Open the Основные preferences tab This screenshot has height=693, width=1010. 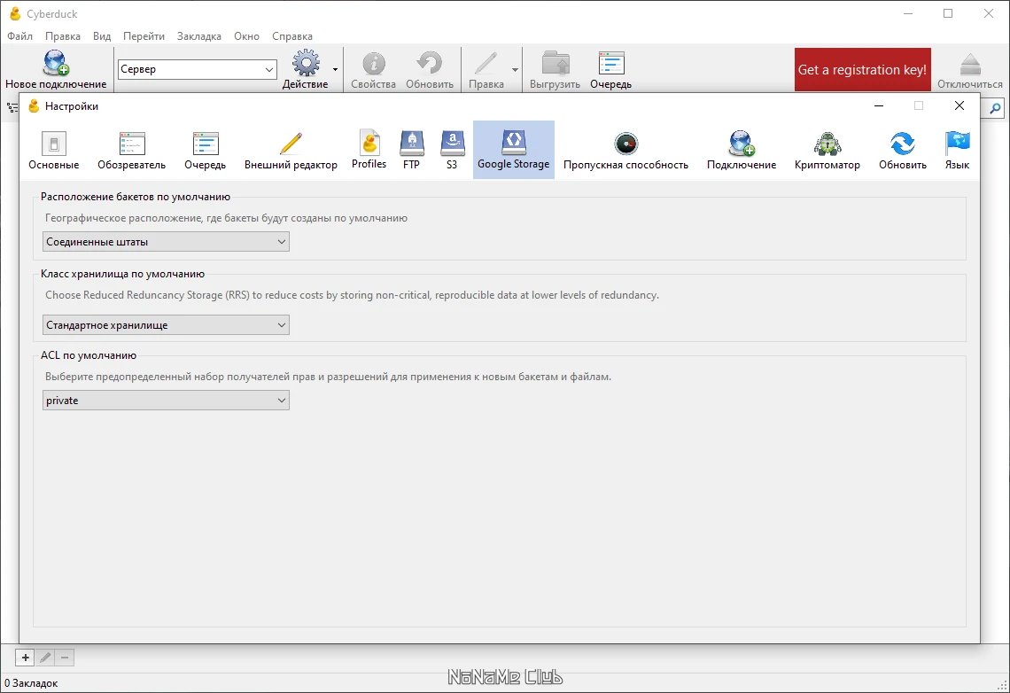coord(53,150)
